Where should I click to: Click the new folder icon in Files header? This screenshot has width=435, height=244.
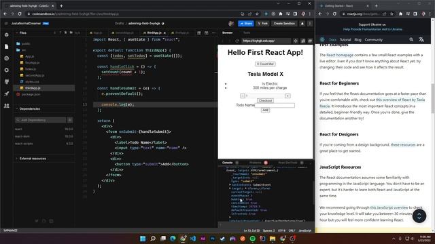click(x=71, y=33)
